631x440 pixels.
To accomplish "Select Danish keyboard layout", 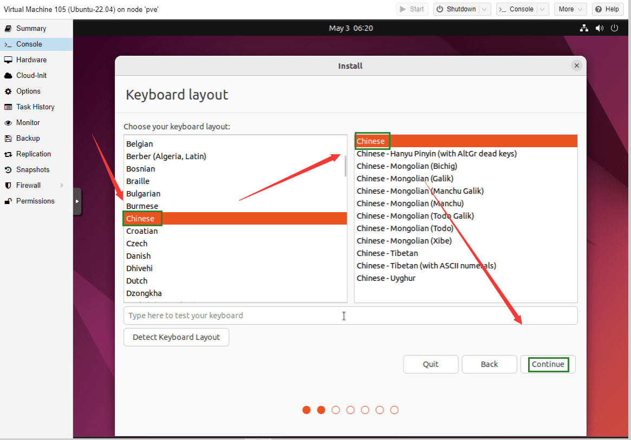I will [235, 256].
